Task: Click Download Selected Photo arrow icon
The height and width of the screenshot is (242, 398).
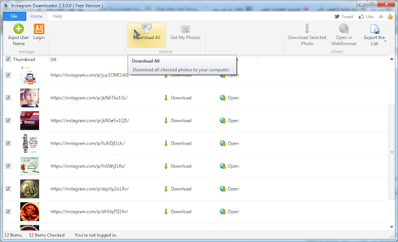Action: click(x=307, y=29)
